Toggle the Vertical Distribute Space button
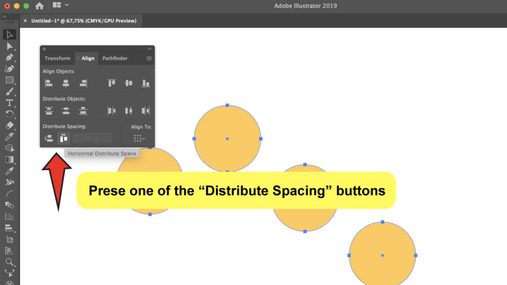 point(48,138)
